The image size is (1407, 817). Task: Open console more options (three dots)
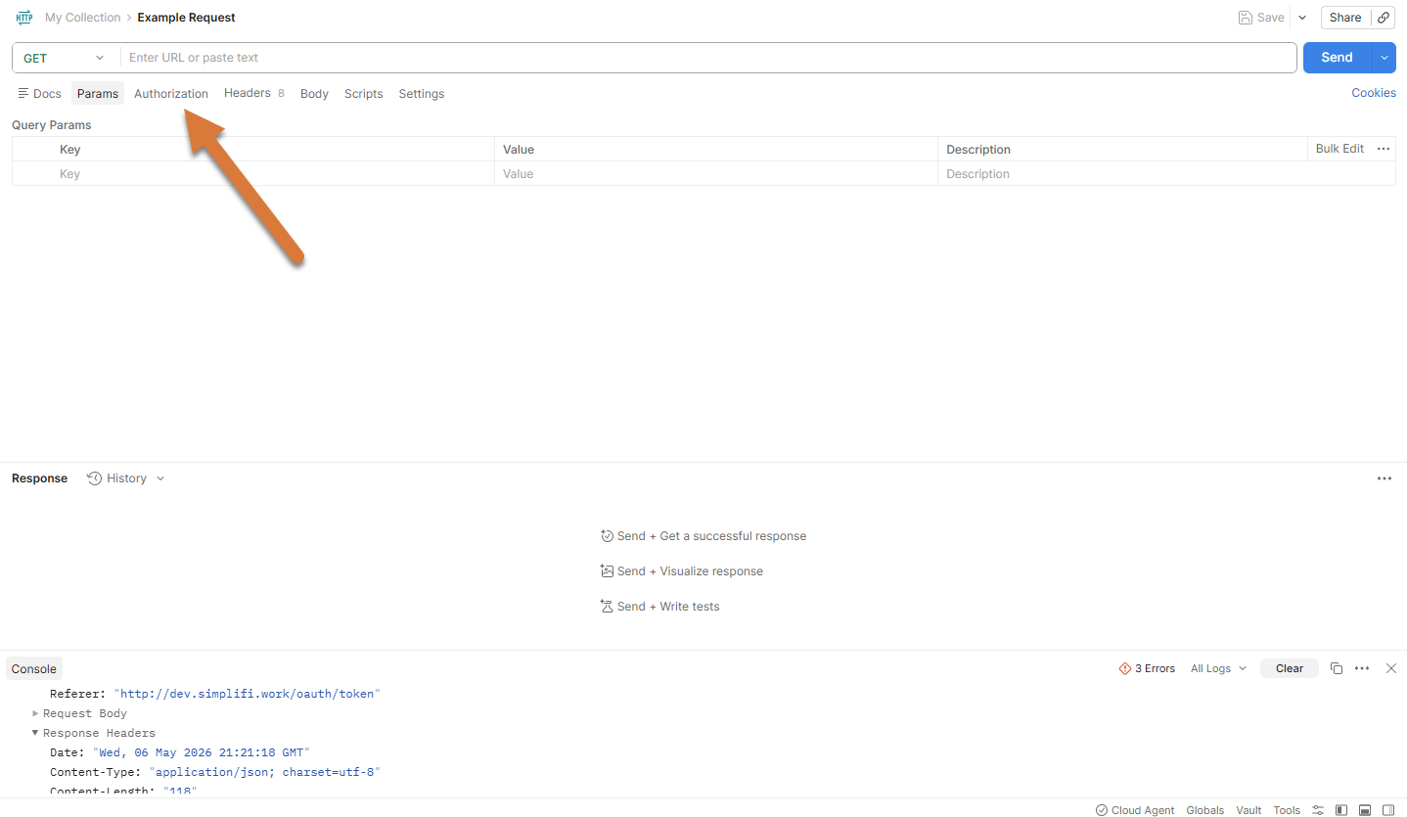point(1362,669)
